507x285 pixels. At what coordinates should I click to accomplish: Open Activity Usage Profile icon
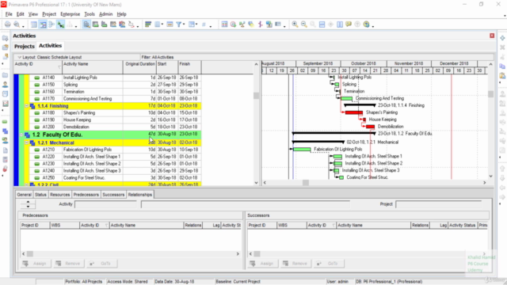coord(104,25)
